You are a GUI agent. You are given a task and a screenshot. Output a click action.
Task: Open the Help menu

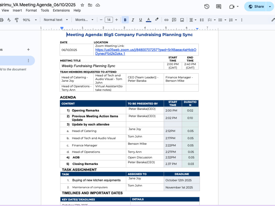pos(77,10)
